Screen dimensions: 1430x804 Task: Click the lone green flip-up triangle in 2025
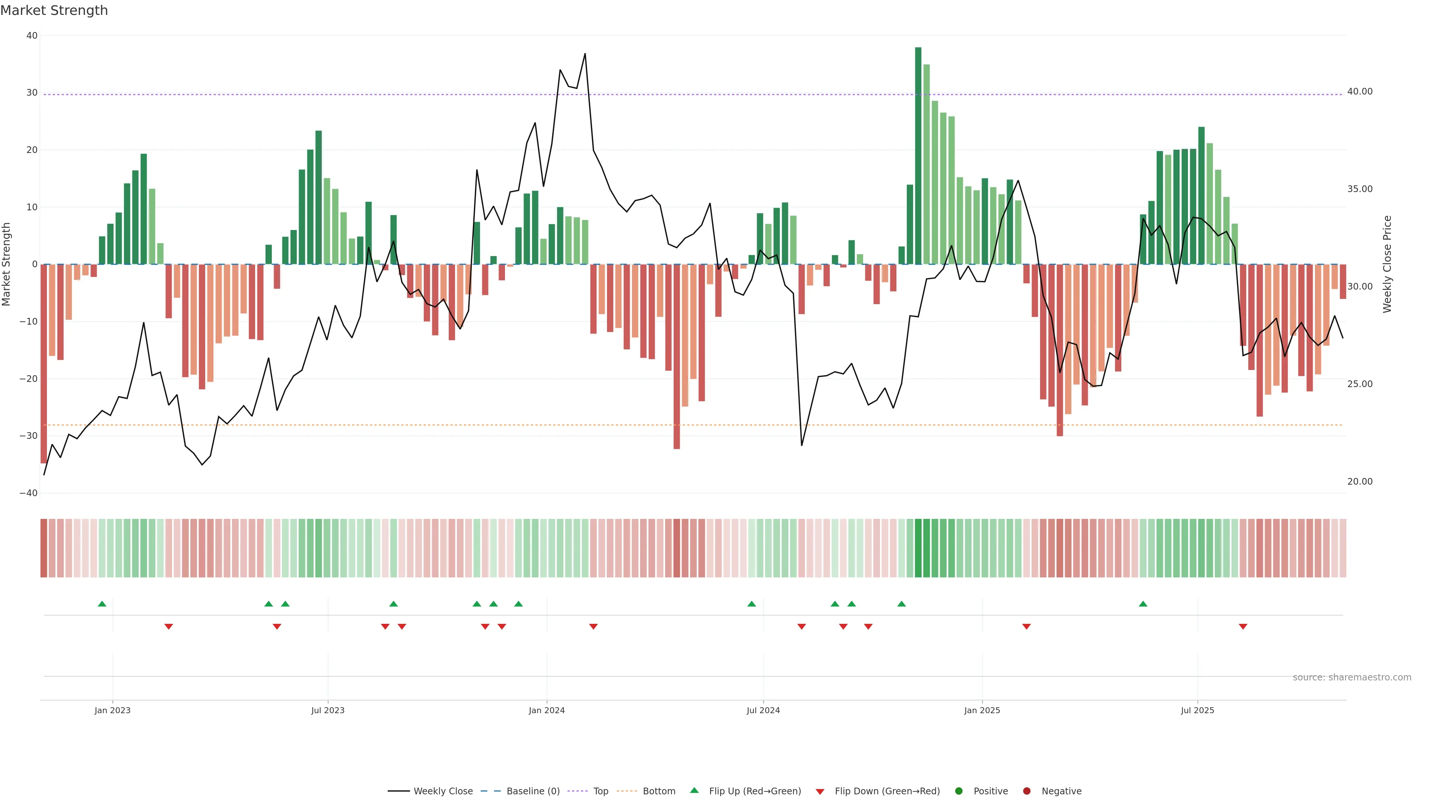tap(1143, 604)
